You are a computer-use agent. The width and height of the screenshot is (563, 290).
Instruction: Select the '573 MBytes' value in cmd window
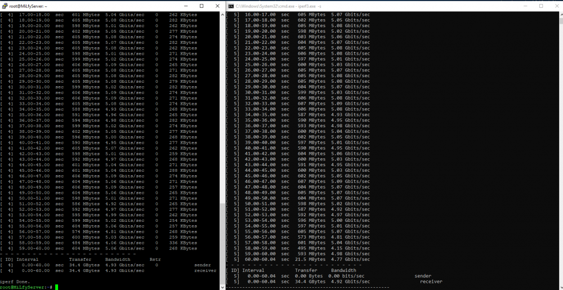pos(312,237)
